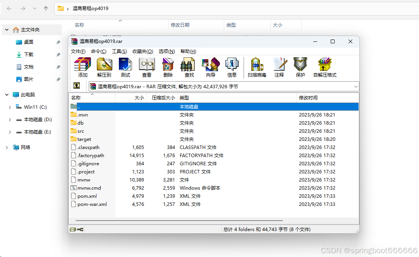This screenshot has height=257, width=419.
Task: Select the src folder row
Action: point(214,131)
